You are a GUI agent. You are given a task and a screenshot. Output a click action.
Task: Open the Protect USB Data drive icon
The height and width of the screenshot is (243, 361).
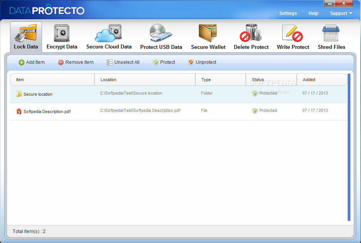(161, 33)
